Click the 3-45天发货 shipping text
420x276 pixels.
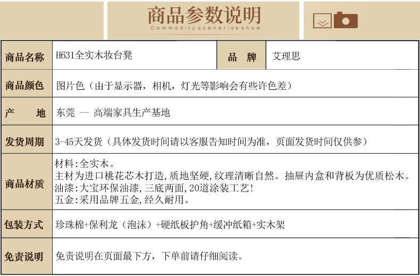(211, 141)
